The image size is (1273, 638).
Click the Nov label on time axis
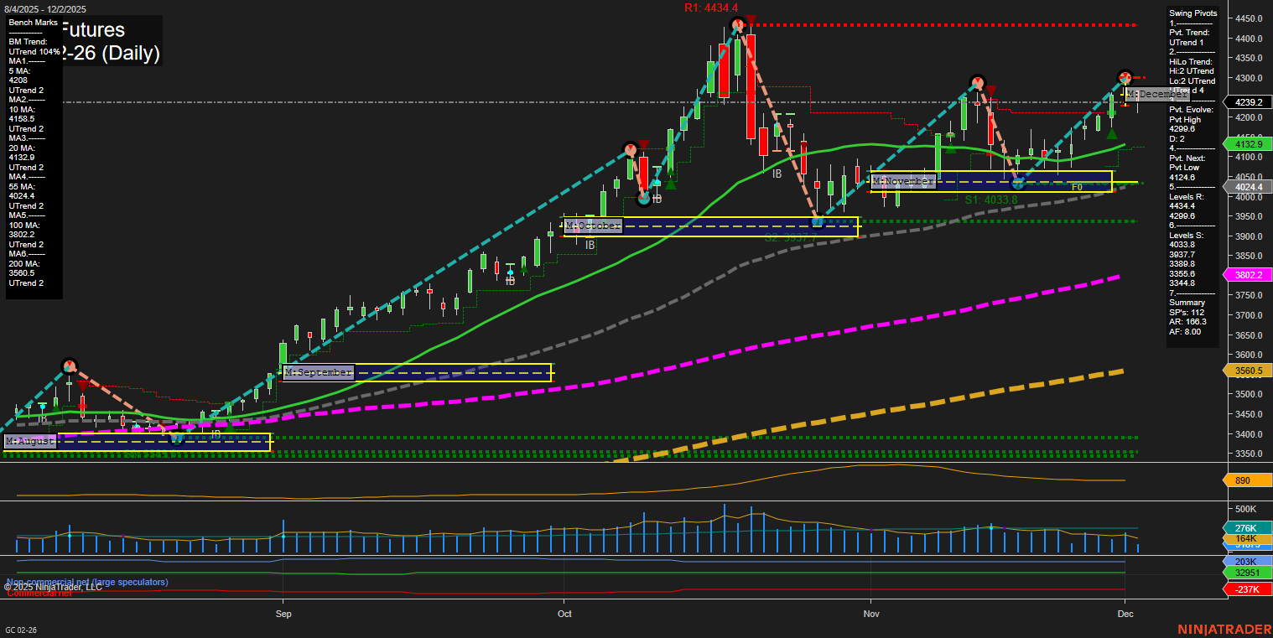[871, 614]
